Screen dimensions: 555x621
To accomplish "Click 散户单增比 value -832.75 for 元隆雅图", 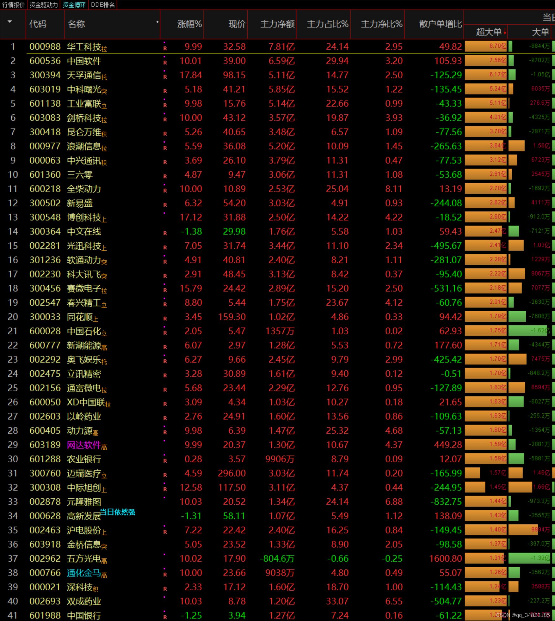I will point(446,502).
